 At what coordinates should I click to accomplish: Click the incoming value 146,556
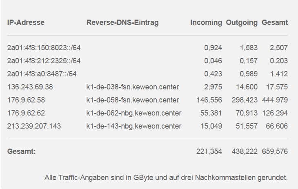209,100
